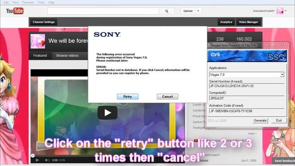Click the YouTube Upload button
This screenshot has height=166, width=295.
pos(188,11)
